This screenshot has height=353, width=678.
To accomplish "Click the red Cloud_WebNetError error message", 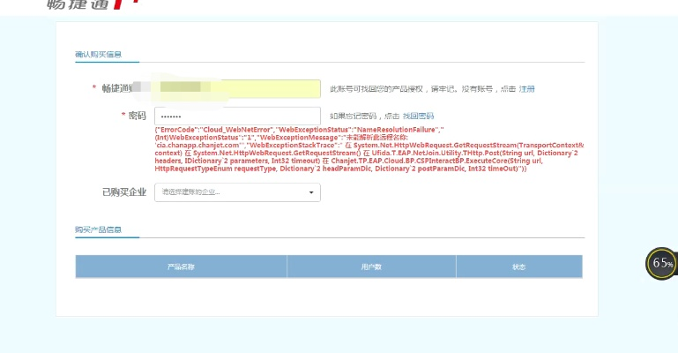I will click(369, 149).
